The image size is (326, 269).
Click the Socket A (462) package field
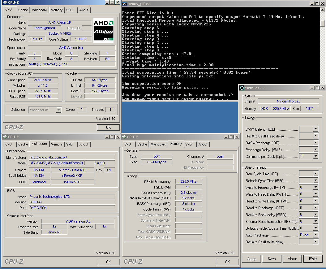coord(60,33)
